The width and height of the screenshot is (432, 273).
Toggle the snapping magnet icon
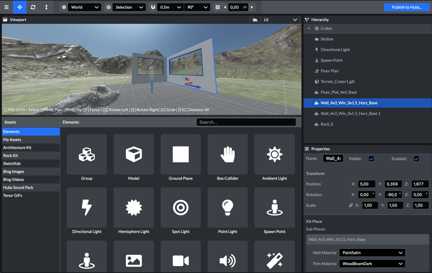coord(153,7)
